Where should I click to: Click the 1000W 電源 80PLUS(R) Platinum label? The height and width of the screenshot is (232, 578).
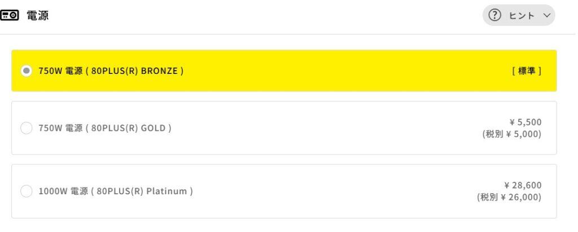coord(116,191)
